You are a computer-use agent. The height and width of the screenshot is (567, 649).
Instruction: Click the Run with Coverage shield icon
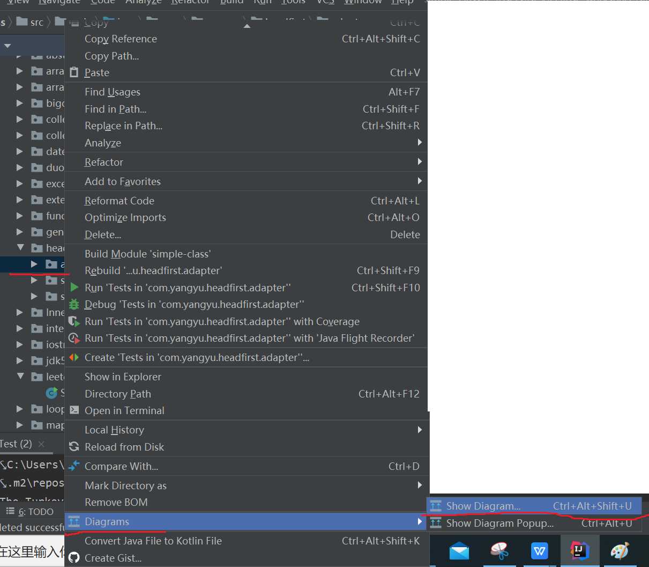[x=74, y=321]
